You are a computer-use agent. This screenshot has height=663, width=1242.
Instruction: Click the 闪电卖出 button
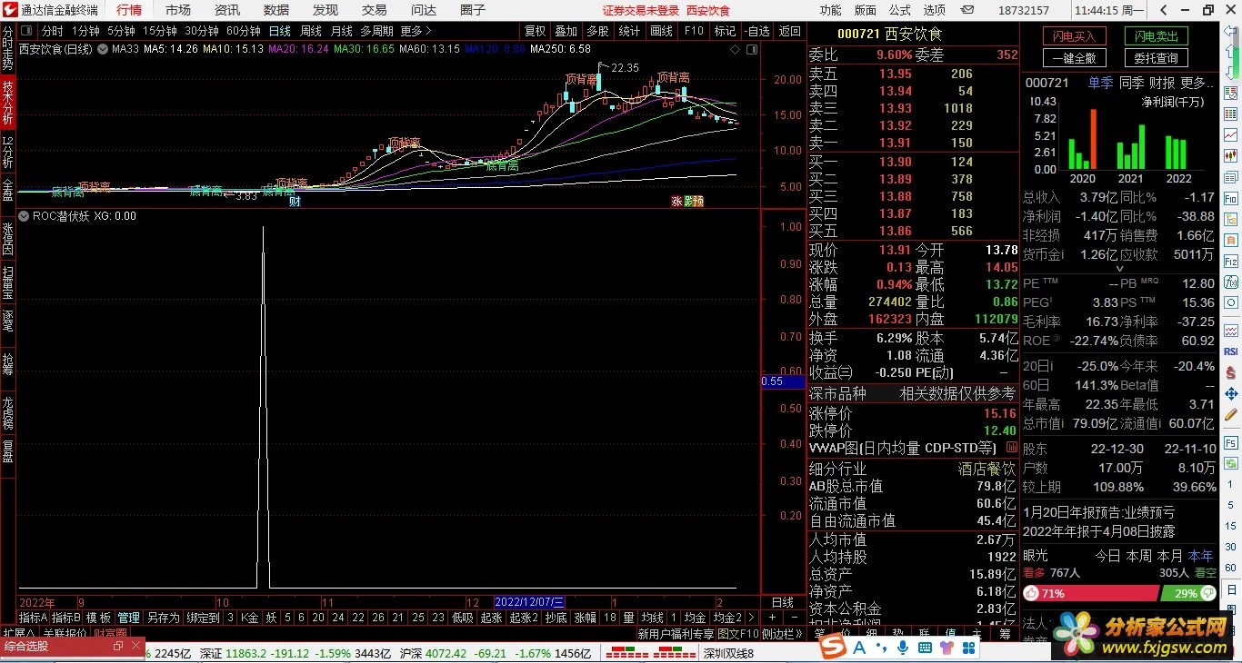coord(1156,36)
